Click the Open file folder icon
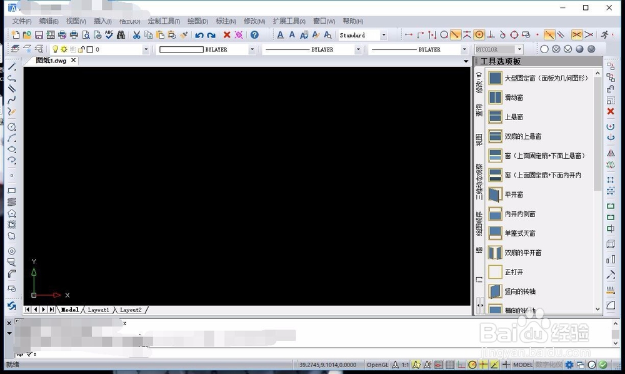625x374 pixels. click(27, 35)
